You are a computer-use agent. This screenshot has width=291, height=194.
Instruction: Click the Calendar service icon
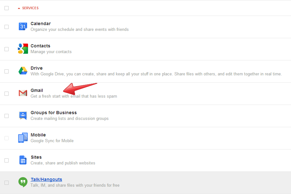[23, 26]
